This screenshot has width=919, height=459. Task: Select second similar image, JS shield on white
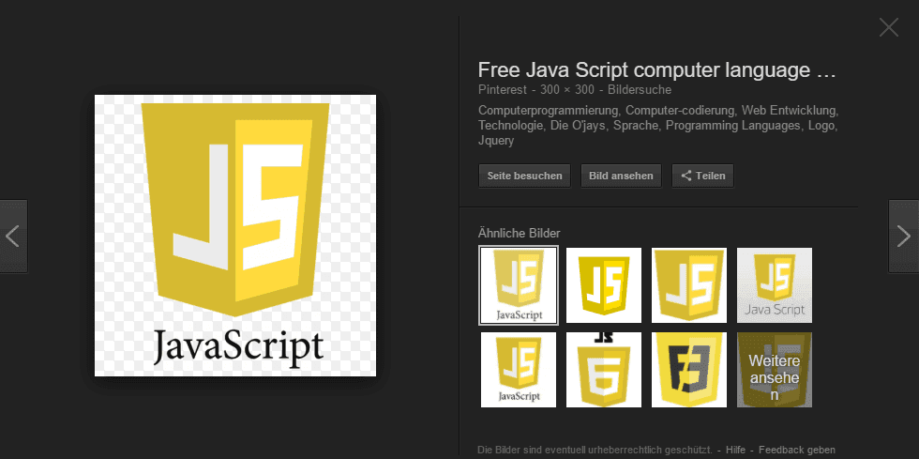pos(604,285)
